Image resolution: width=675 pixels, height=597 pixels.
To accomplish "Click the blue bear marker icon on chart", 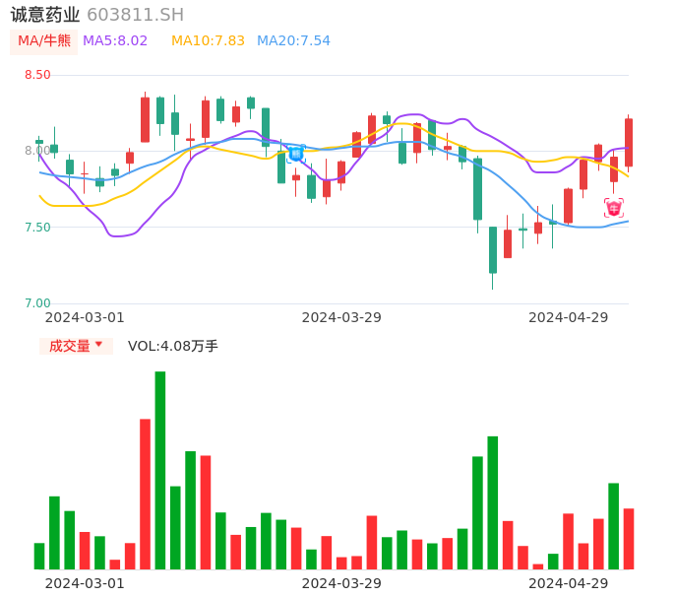I will (296, 153).
